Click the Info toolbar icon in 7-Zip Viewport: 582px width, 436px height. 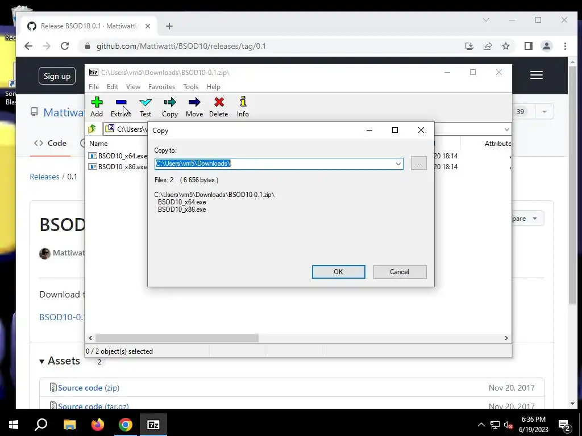tap(243, 107)
